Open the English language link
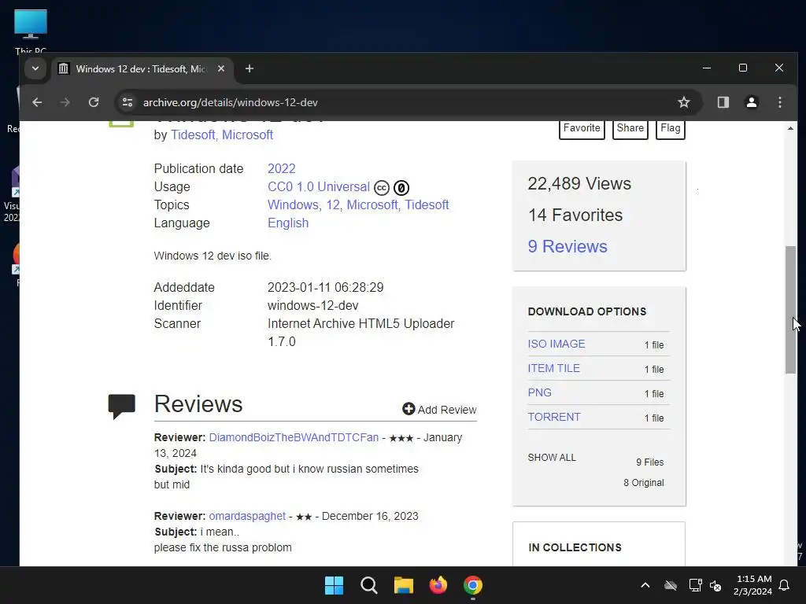806x604 pixels. 288,223
